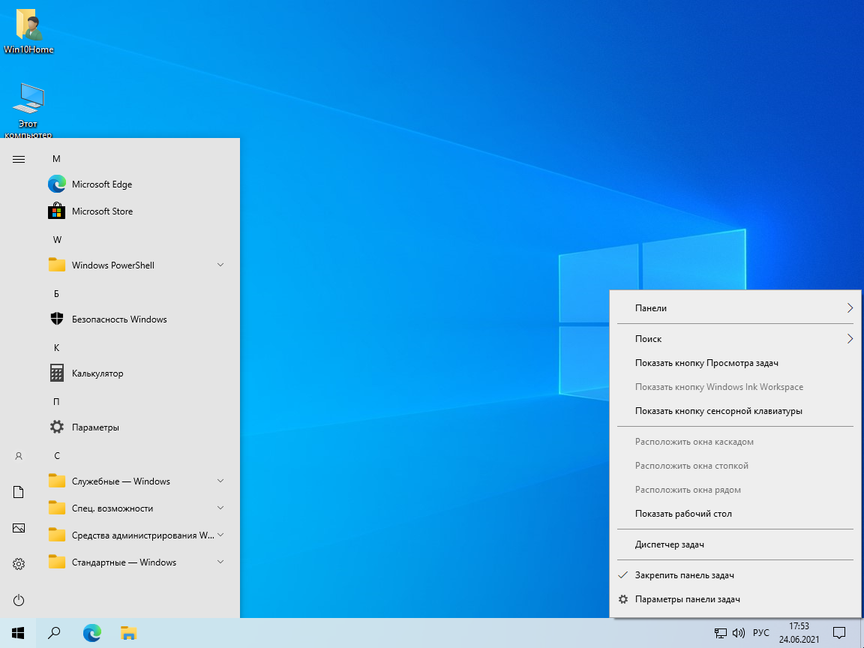Open Параметры панели задач settings entry
Viewport: 864px width, 648px height.
tap(687, 599)
